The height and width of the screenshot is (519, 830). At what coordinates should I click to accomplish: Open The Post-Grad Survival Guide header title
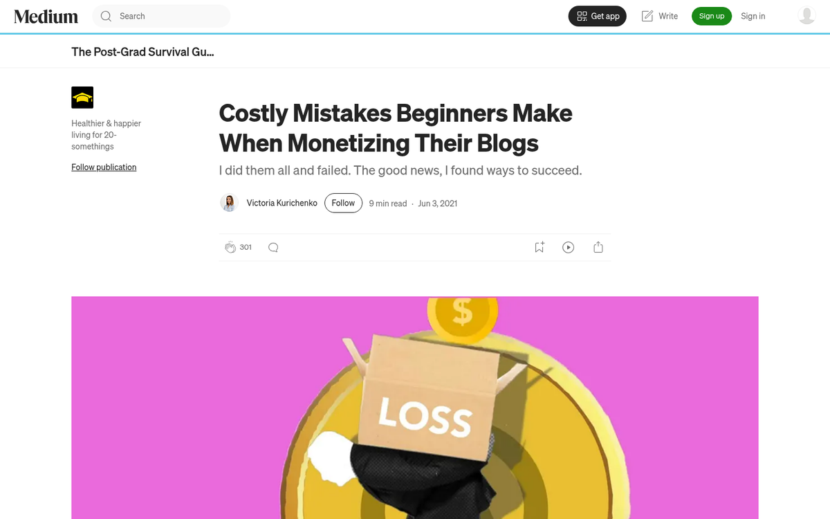pyautogui.click(x=142, y=52)
